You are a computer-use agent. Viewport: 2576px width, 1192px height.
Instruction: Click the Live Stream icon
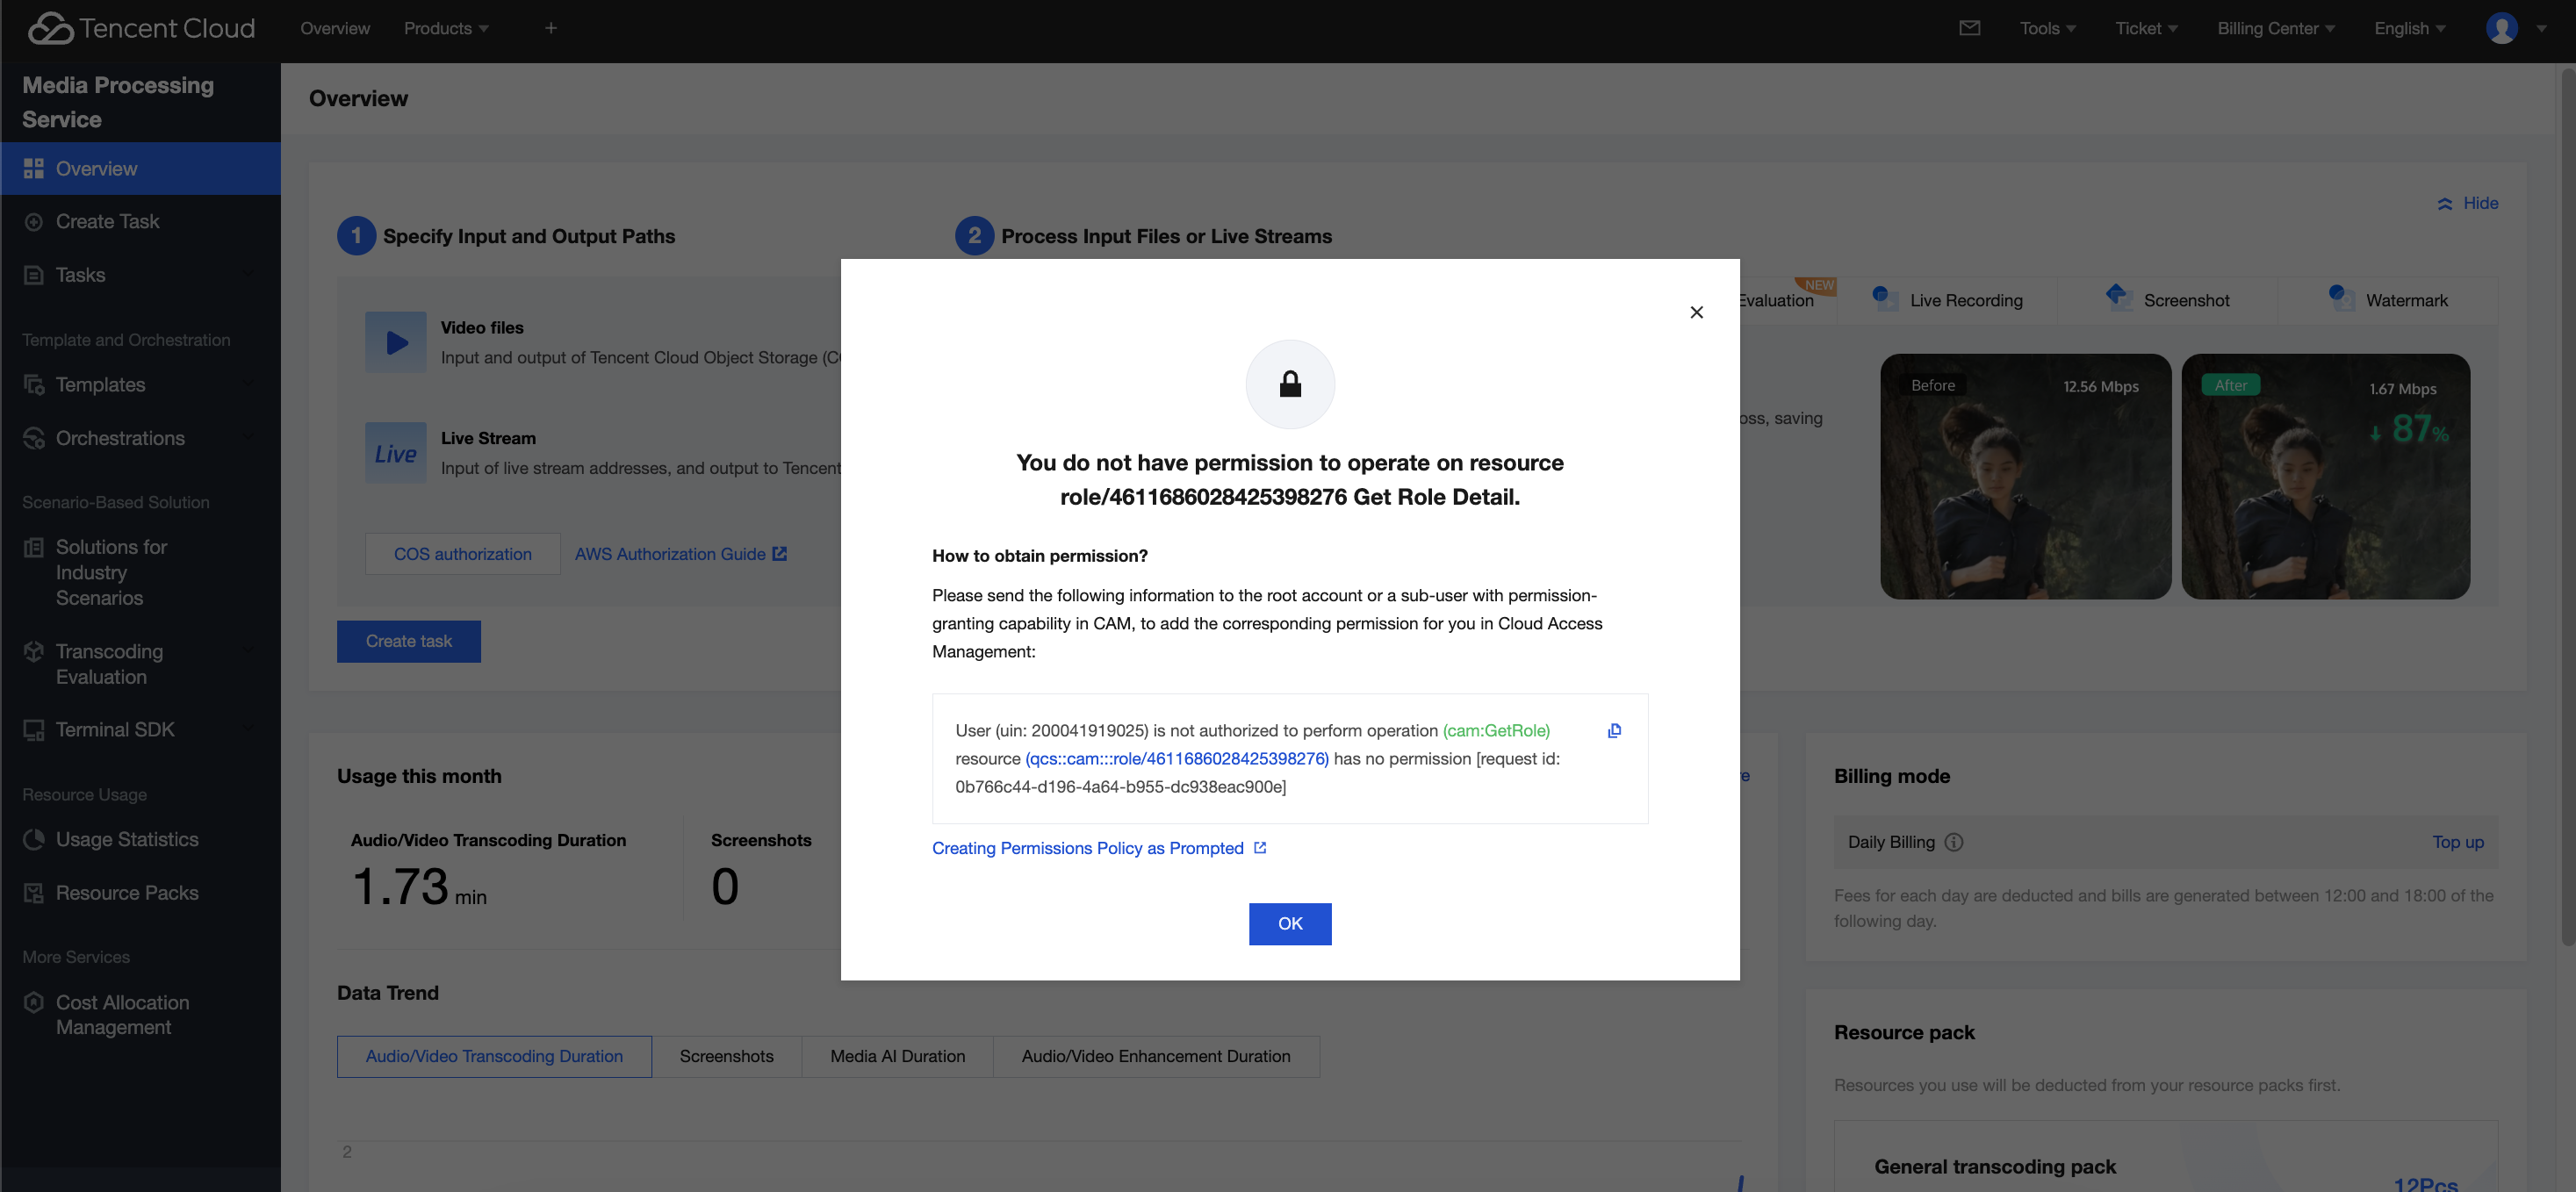pyautogui.click(x=396, y=453)
